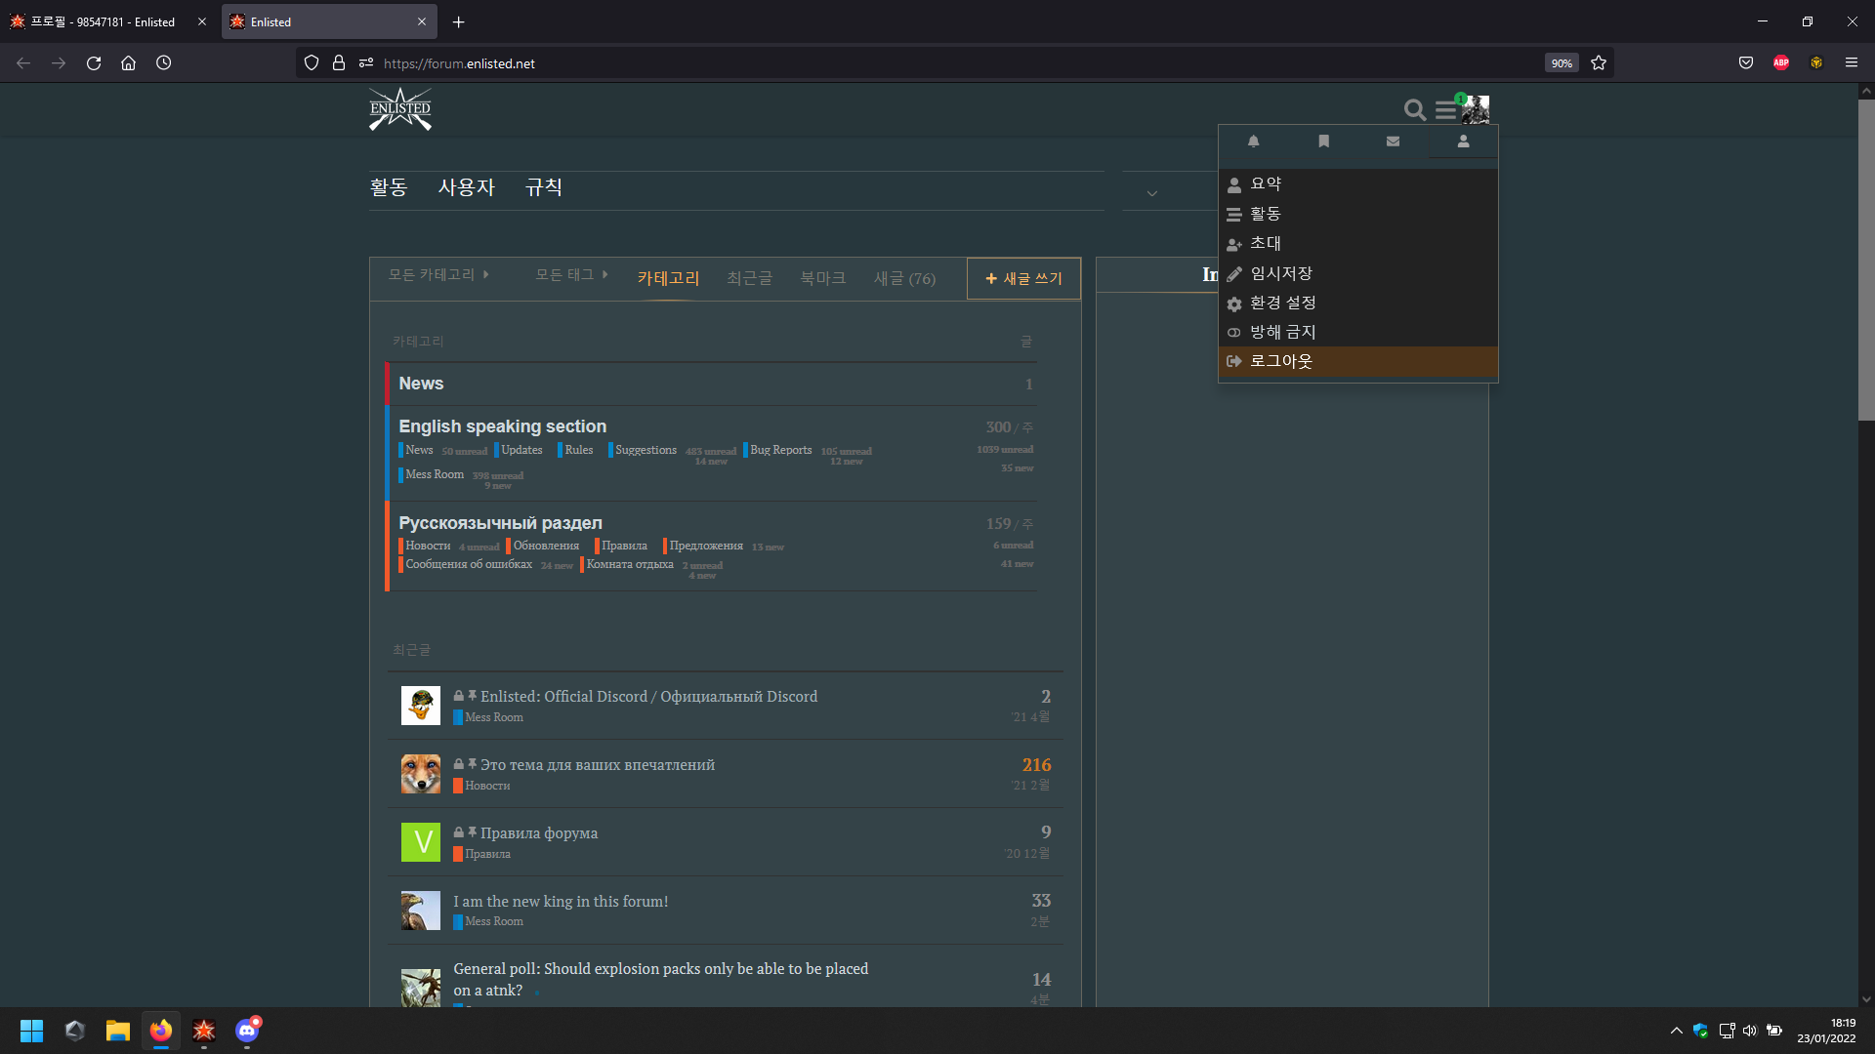
Task: Open the Обновления subcategory
Action: point(546,546)
